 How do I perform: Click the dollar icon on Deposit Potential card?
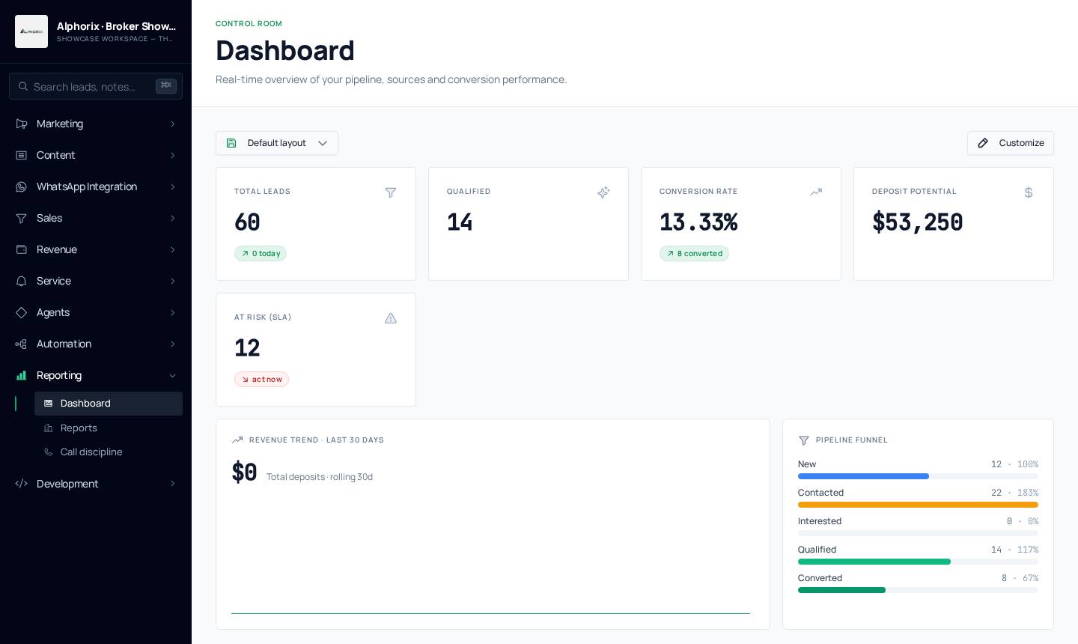point(1029,192)
